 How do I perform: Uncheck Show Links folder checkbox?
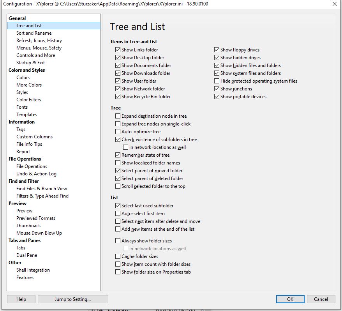tap(118, 50)
